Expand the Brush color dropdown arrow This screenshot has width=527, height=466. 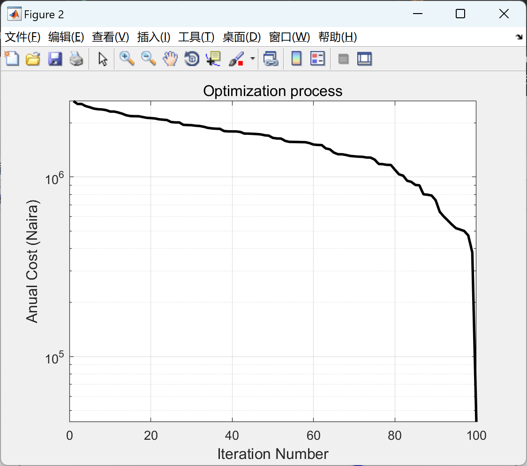click(252, 59)
